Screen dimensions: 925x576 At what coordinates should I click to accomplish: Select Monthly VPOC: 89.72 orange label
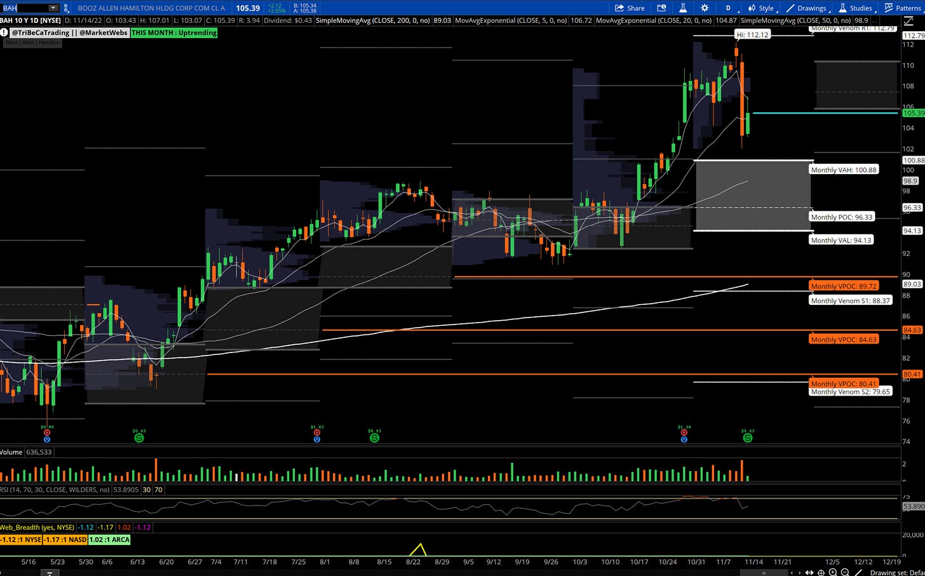(844, 286)
